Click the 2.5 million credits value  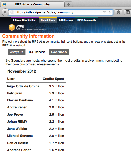coord(57,115)
